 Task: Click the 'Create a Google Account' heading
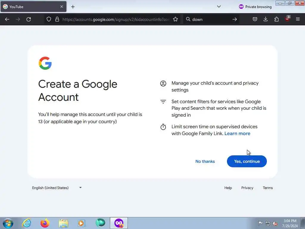(78, 91)
